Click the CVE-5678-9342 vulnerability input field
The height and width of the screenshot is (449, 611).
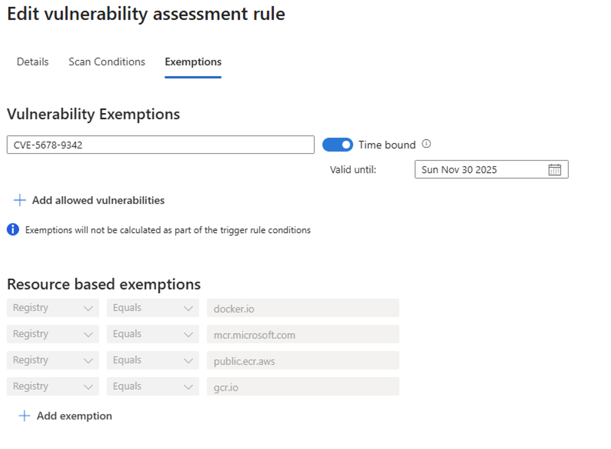pos(160,145)
